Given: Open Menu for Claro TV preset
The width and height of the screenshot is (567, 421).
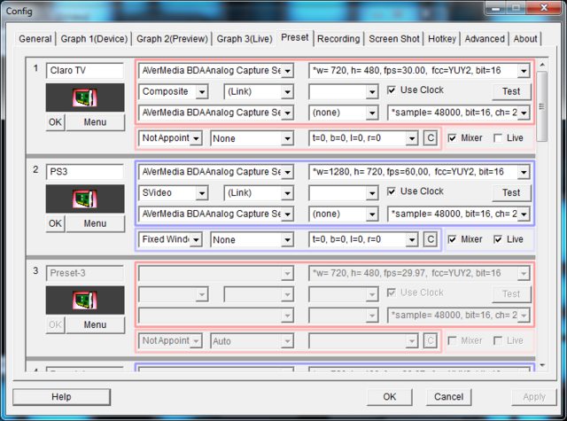Looking at the screenshot, I should (95, 122).
